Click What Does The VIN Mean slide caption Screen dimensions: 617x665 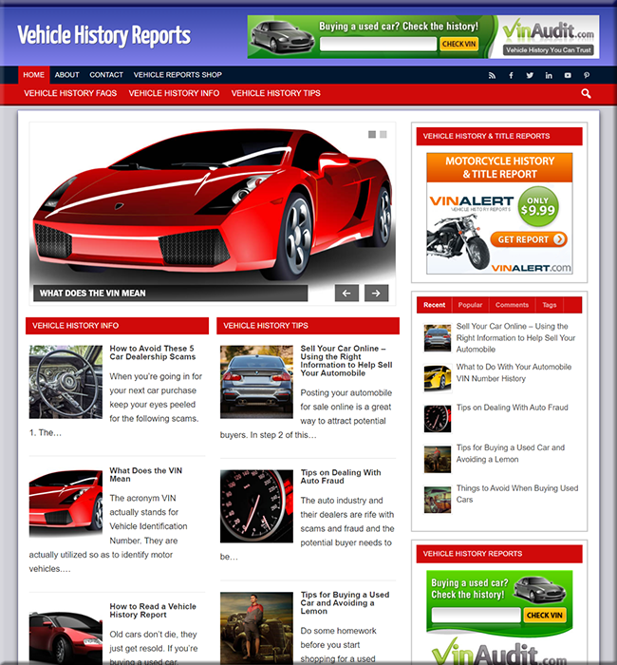[170, 293]
